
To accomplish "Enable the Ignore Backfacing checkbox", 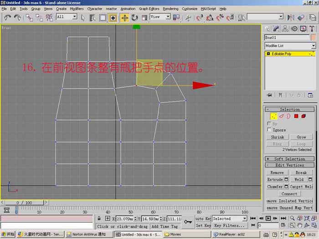I will (269, 129).
